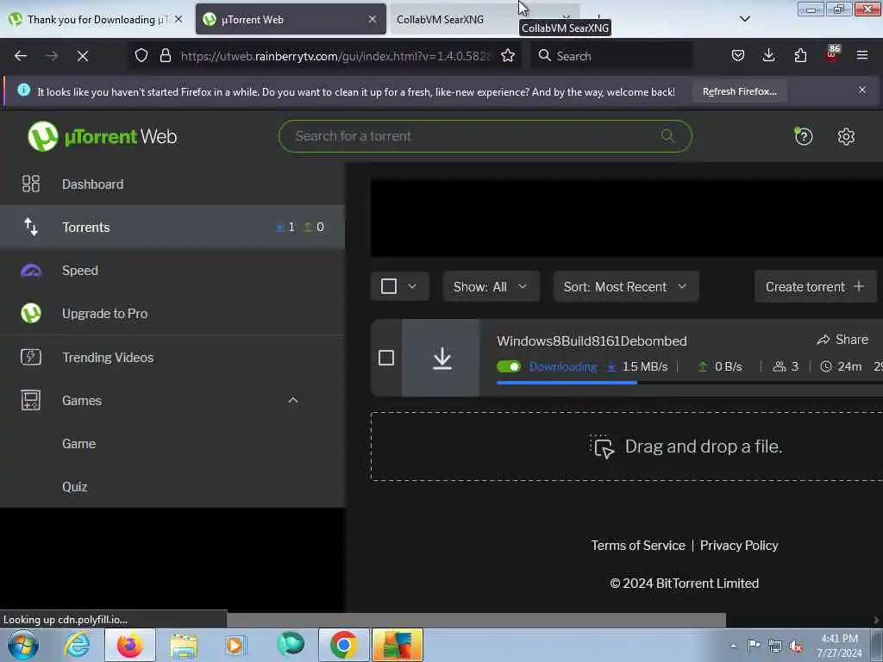Viewport: 883px width, 662px height.
Task: Click the Refresh Firefox... button
Action: pyautogui.click(x=739, y=91)
